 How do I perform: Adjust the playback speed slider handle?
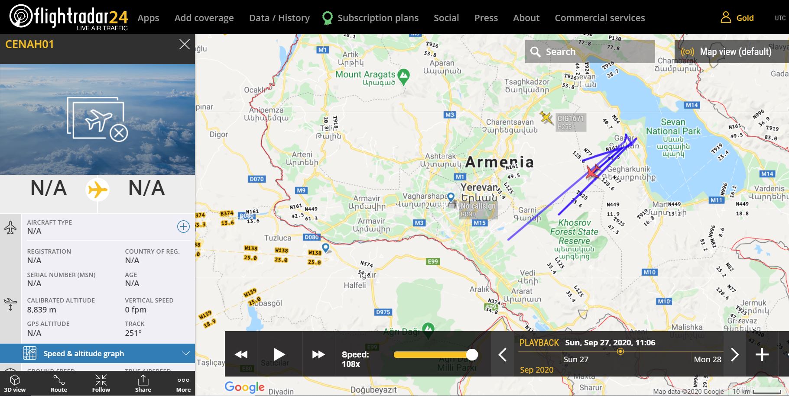pyautogui.click(x=472, y=355)
